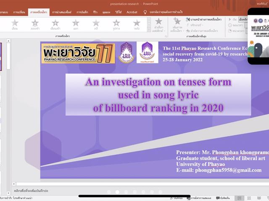Select the highlighted second page indicator dot
The width and height of the screenshot is (269, 201).
117,192
